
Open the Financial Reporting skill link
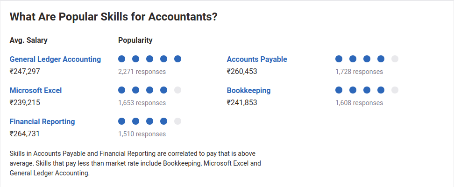tap(43, 122)
